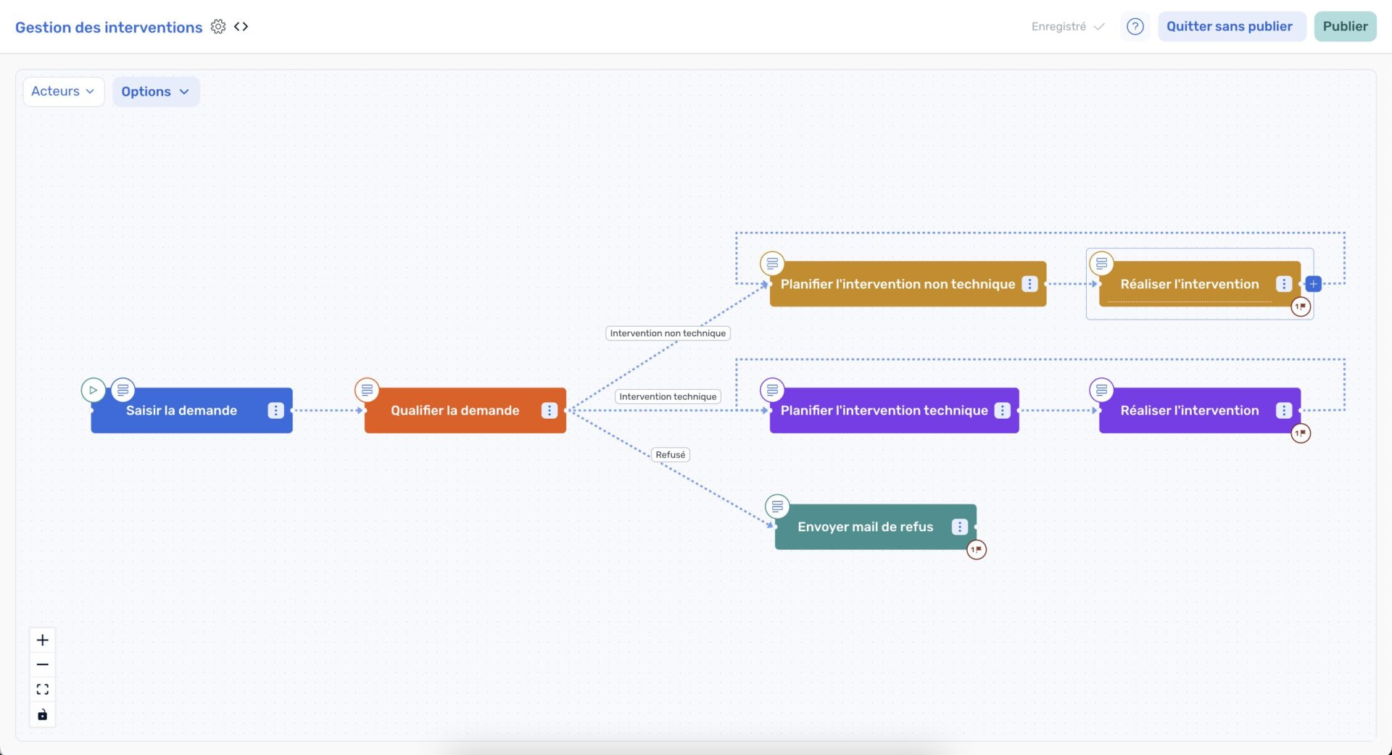Open the options menu on Saisir la demande

pyautogui.click(x=275, y=411)
